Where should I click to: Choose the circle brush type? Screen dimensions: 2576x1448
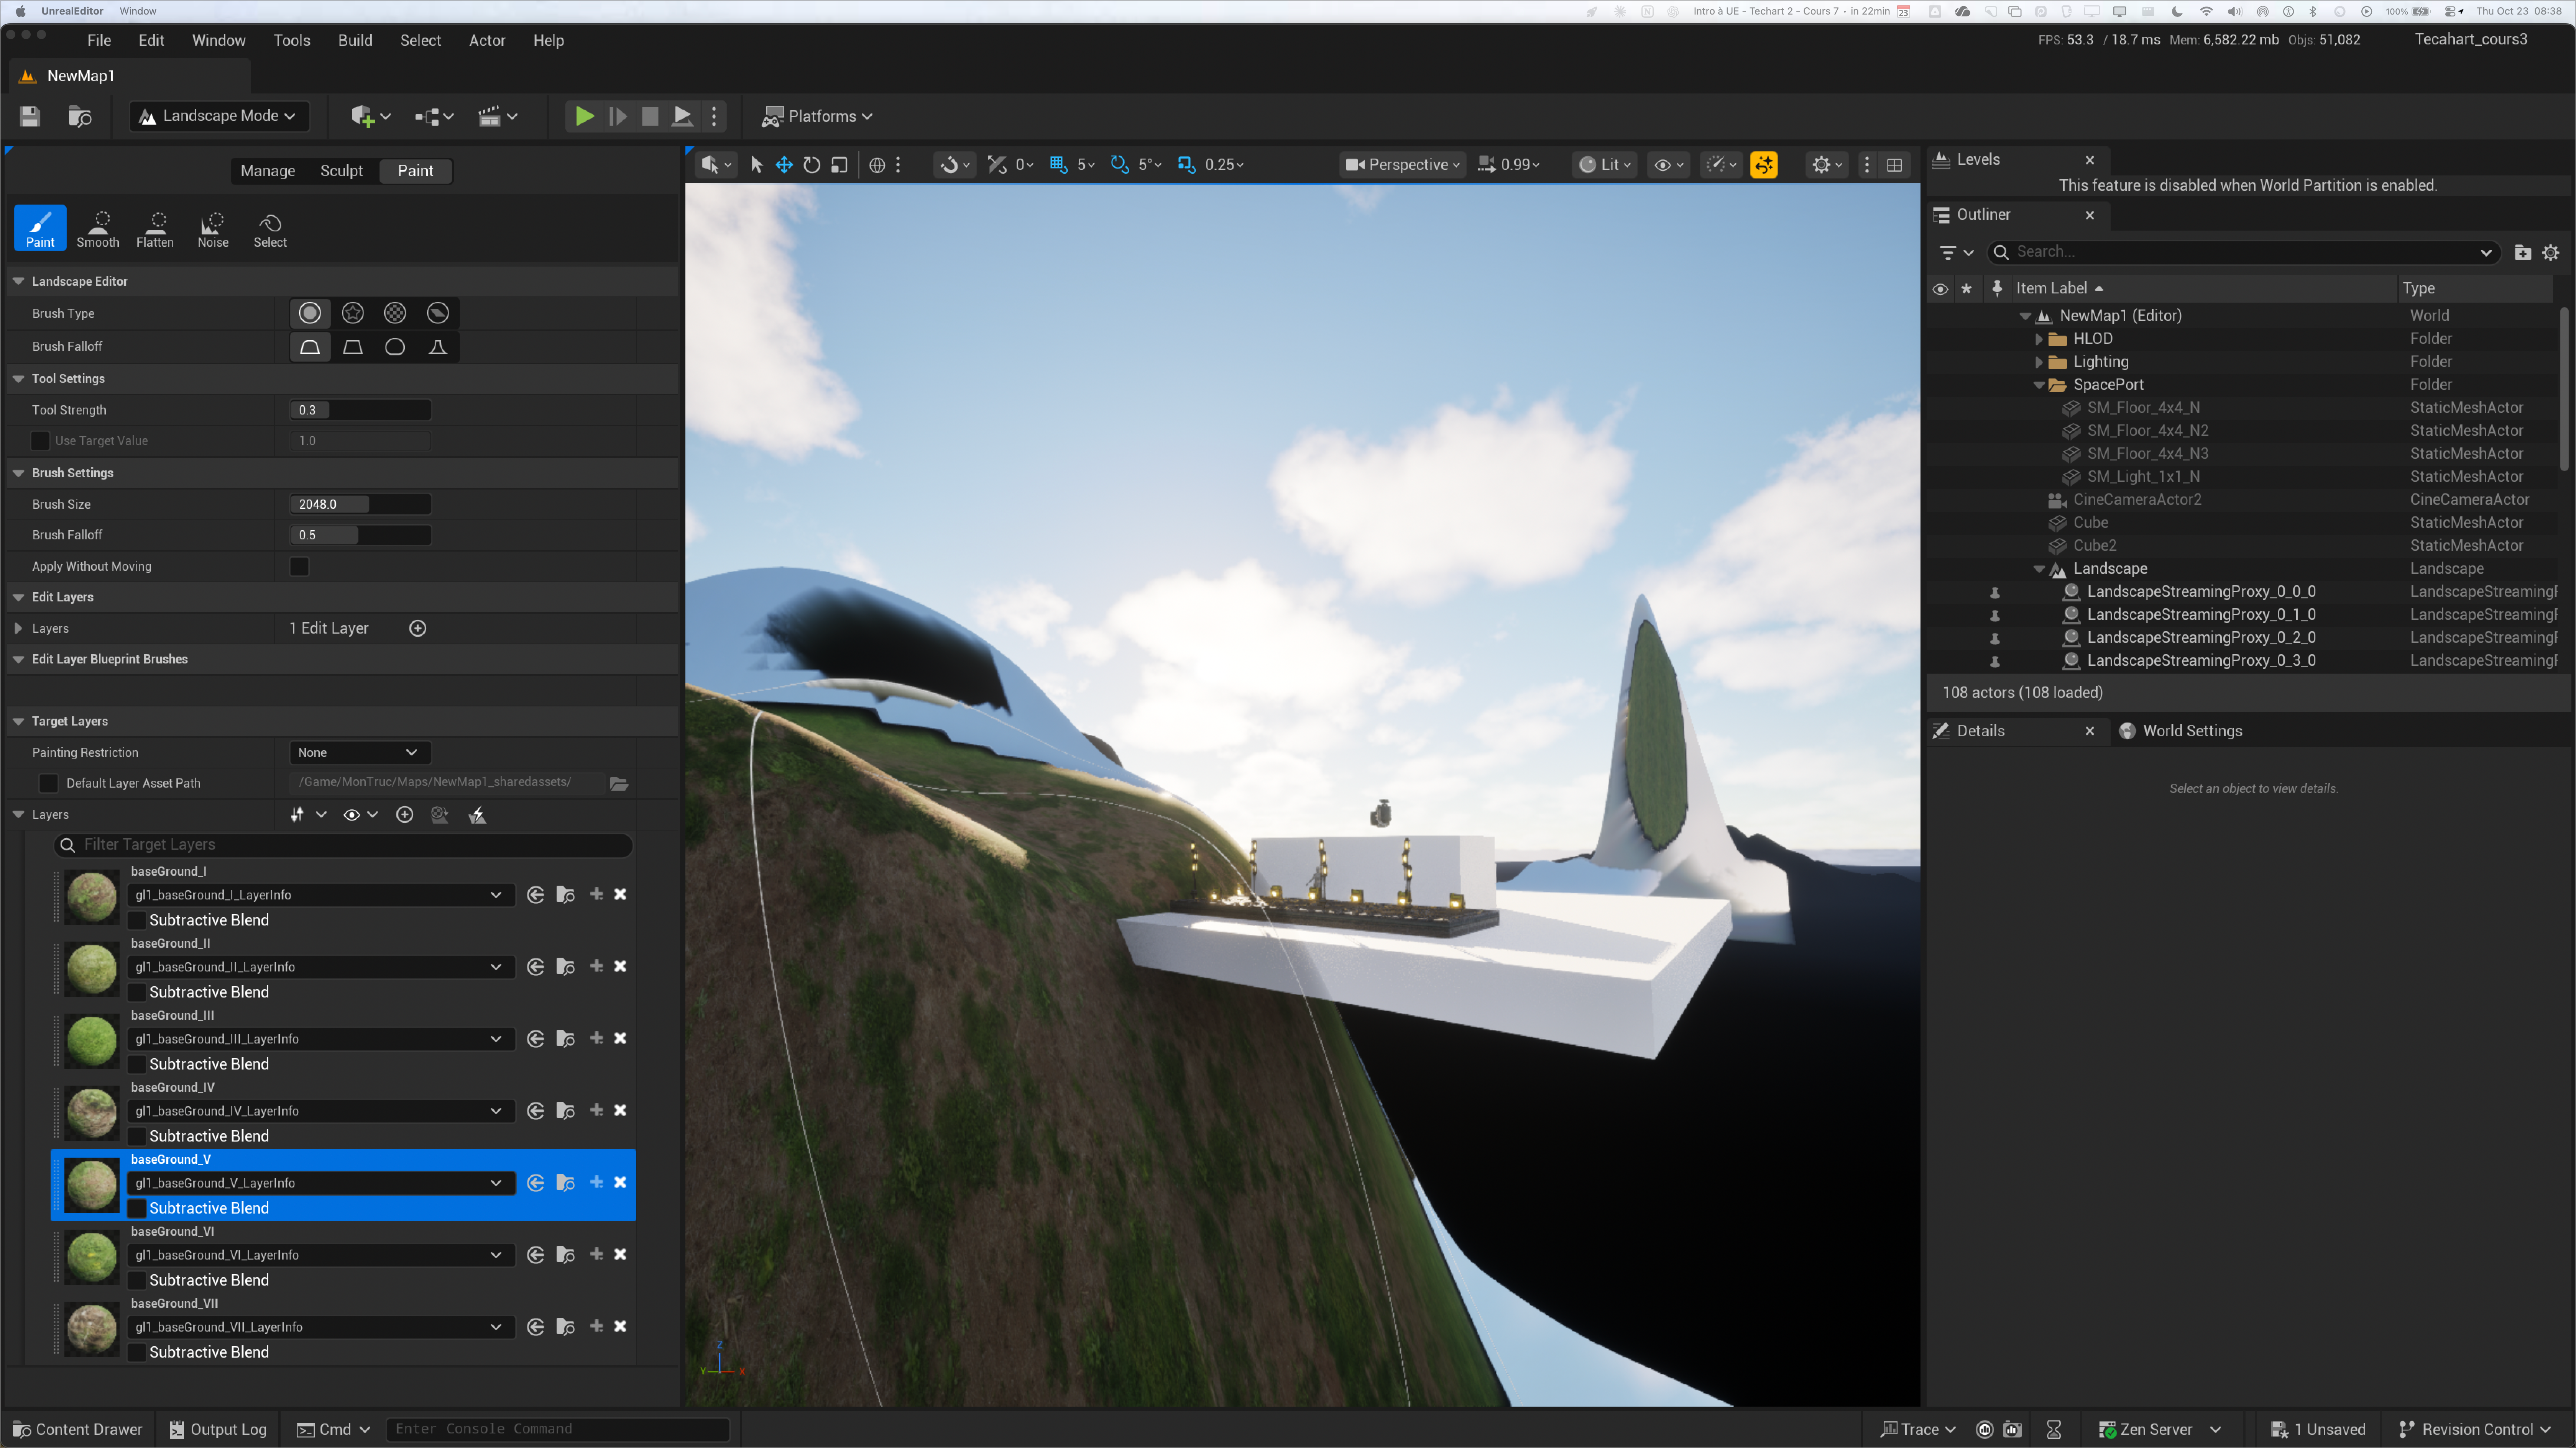click(x=310, y=314)
